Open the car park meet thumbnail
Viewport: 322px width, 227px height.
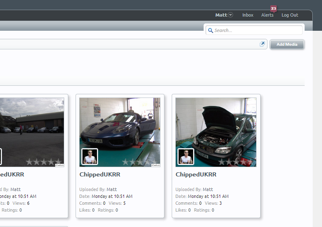(32, 132)
